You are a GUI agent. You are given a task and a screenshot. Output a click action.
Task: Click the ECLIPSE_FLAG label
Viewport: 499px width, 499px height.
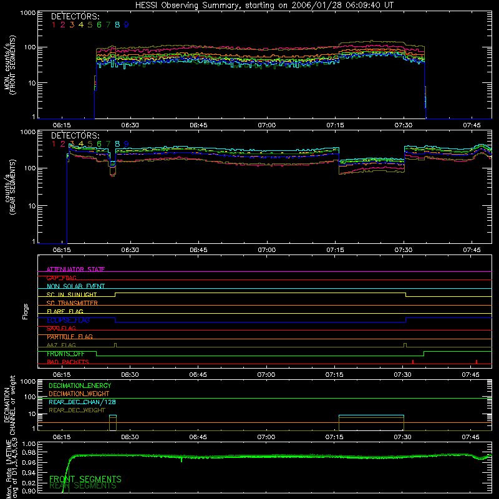pyautogui.click(x=68, y=320)
